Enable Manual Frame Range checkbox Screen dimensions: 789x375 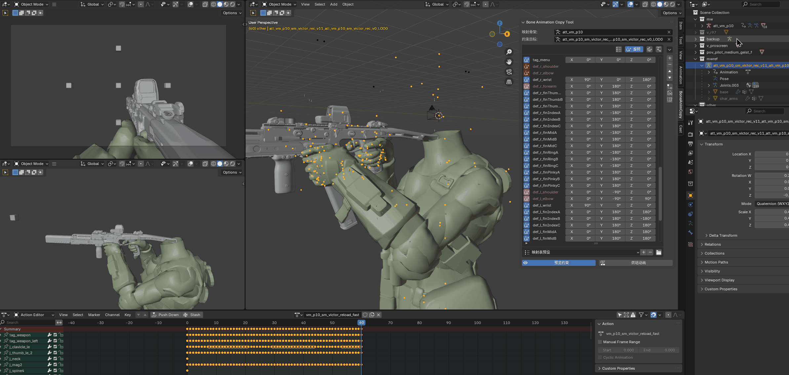tap(600, 342)
